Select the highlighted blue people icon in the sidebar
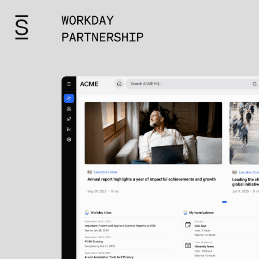This screenshot has height=259, width=259. click(69, 98)
